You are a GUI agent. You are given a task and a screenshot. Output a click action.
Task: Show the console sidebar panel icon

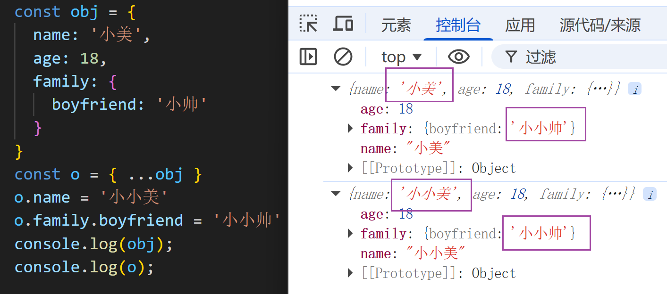click(x=308, y=57)
